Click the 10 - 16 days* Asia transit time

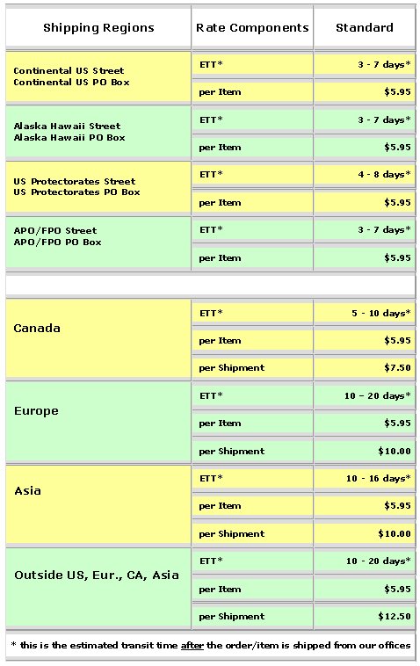tap(379, 479)
